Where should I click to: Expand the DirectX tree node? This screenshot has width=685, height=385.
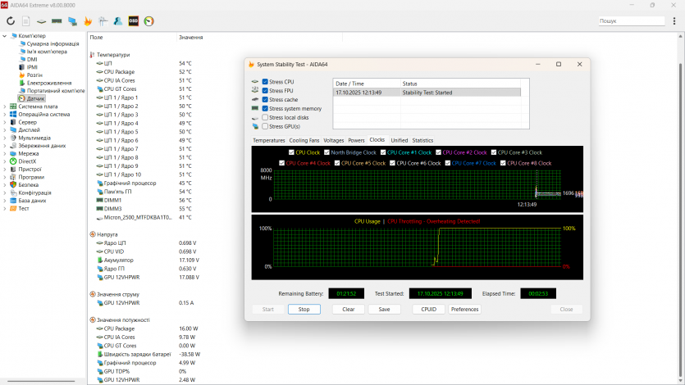[x=4, y=161]
